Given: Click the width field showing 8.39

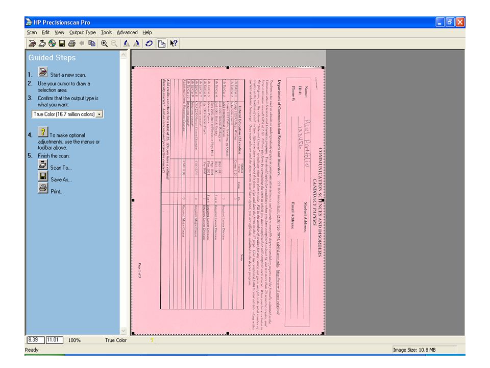Looking at the screenshot, I should [x=35, y=340].
